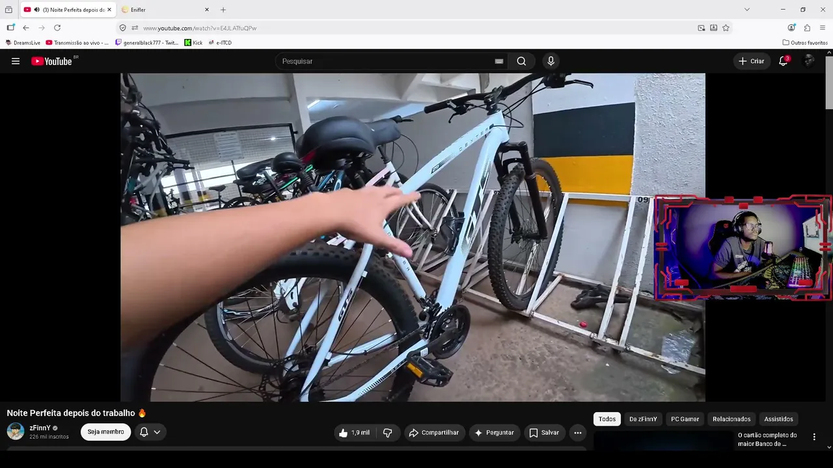833x468 pixels.
Task: Switch to the Enifler tab
Action: tap(165, 10)
